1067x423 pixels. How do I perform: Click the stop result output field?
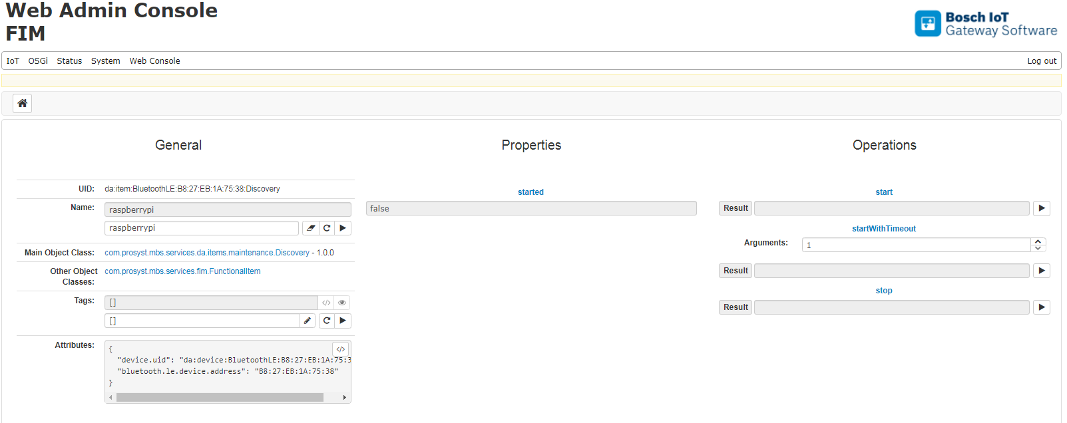point(892,307)
